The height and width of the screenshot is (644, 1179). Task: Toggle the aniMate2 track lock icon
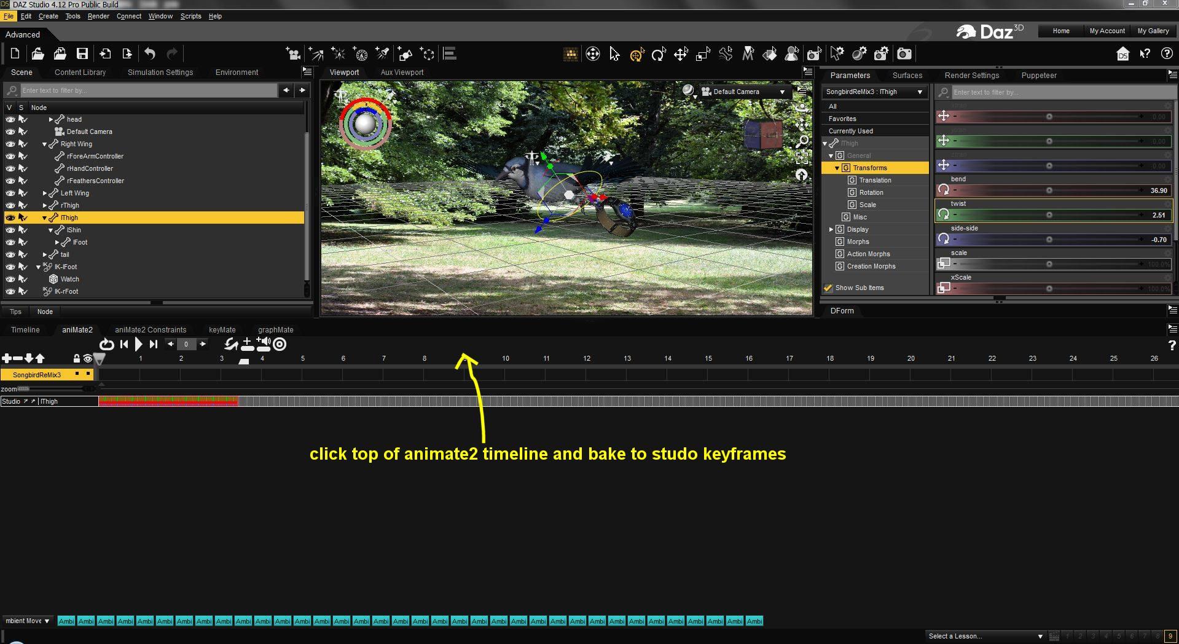click(x=76, y=358)
